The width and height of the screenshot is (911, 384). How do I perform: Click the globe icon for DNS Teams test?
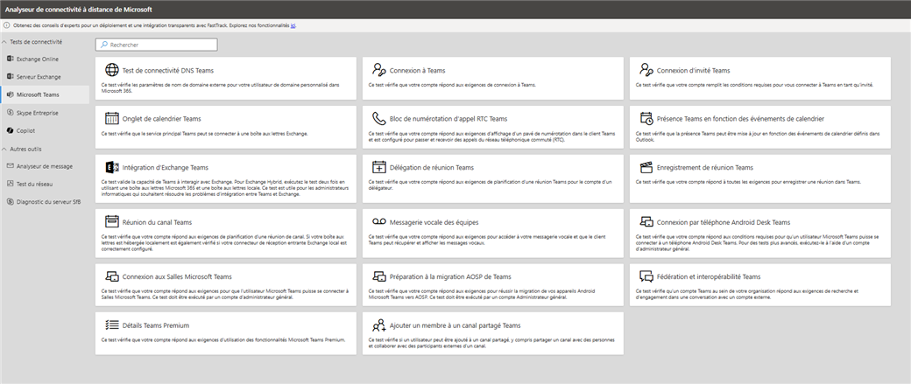(111, 70)
